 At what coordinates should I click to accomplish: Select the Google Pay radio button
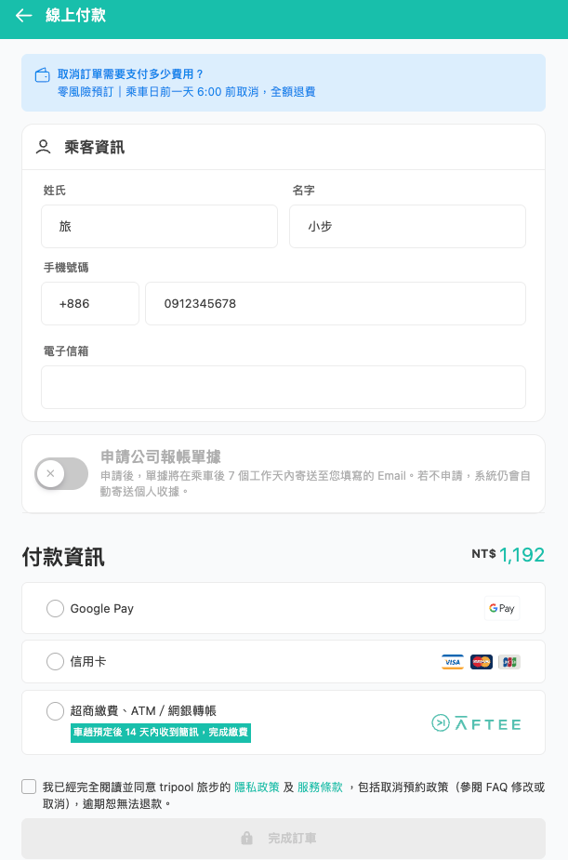(x=55, y=608)
